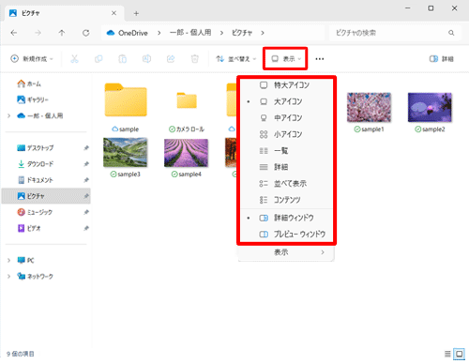Screen dimensions: 469x364
Task: Open the 新規作成 dropdown
Action: pos(32,59)
